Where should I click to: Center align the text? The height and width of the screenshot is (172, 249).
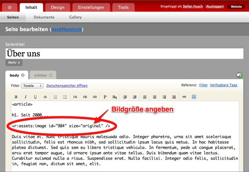click(154, 97)
